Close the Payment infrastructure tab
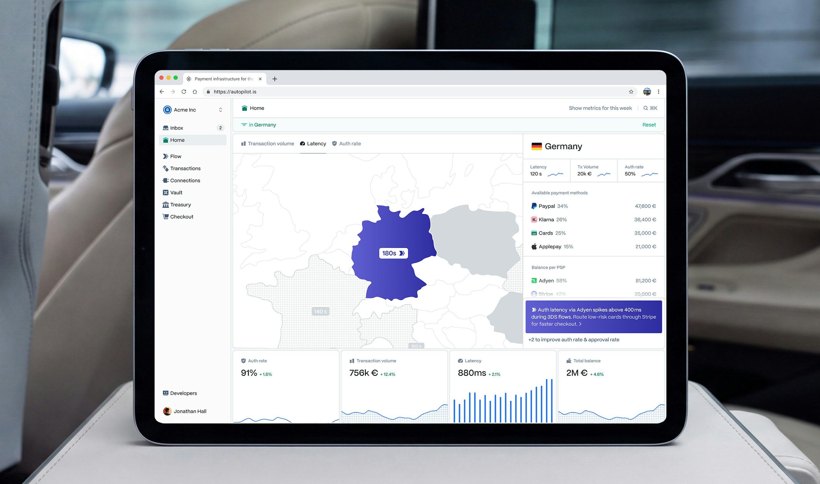Screen dimensions: 820x484 click(260, 79)
